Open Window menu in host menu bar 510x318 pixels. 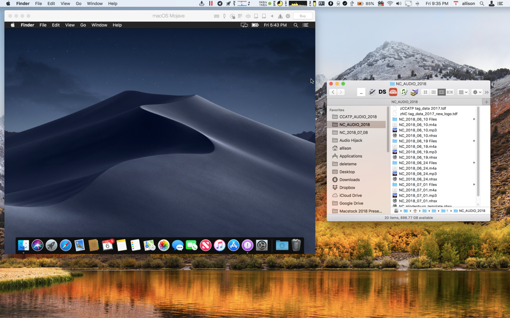95,4
